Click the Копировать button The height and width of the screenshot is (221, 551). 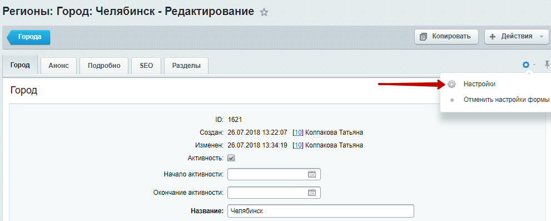446,37
